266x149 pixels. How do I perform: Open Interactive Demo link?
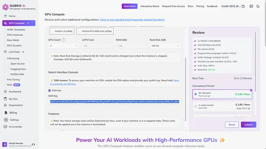[150, 6]
